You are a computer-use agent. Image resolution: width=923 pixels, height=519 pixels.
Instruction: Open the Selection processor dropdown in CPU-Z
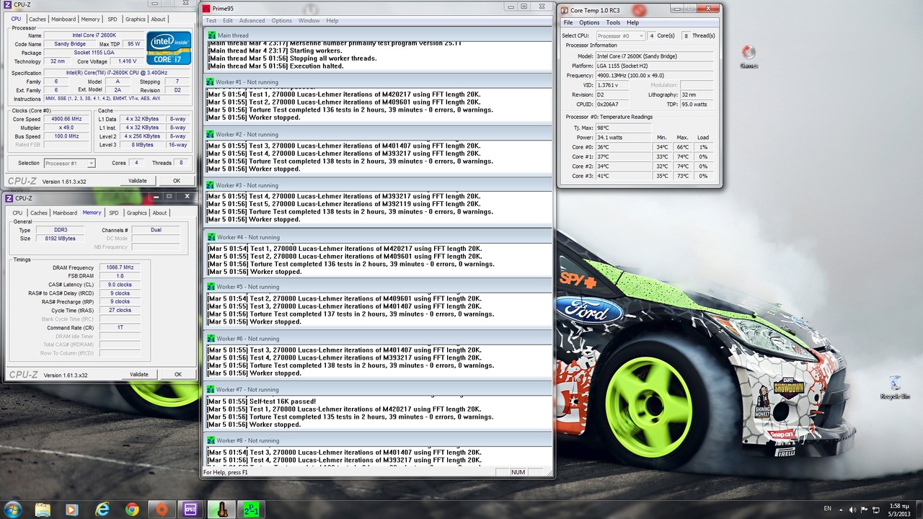(69, 163)
